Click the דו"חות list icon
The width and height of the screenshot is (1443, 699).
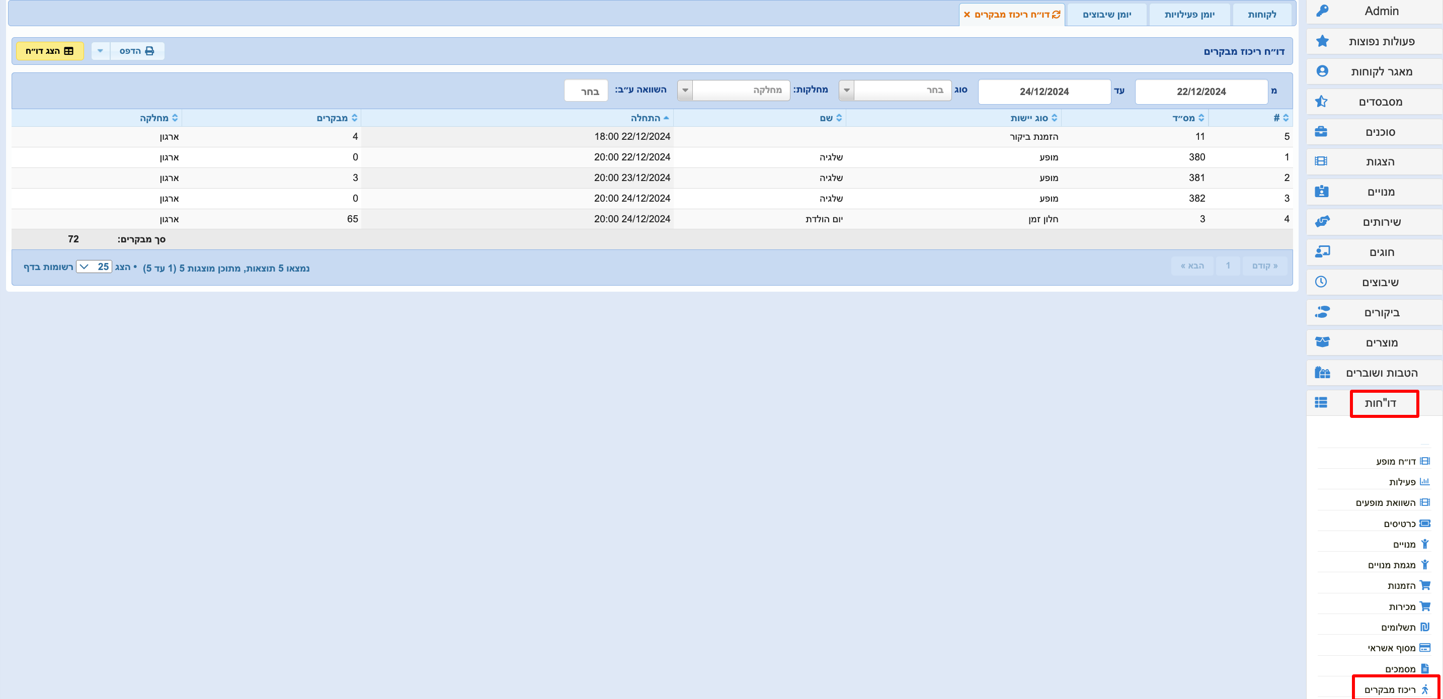pyautogui.click(x=1321, y=403)
